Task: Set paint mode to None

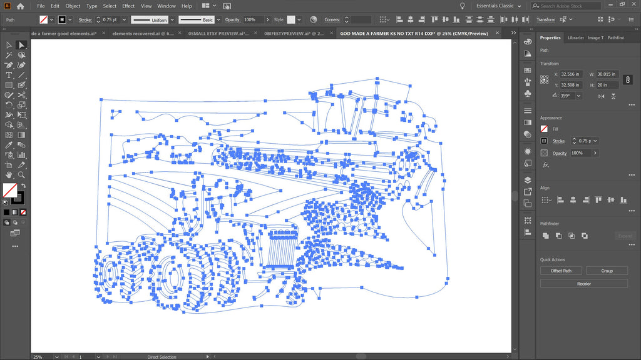Action: 23,212
